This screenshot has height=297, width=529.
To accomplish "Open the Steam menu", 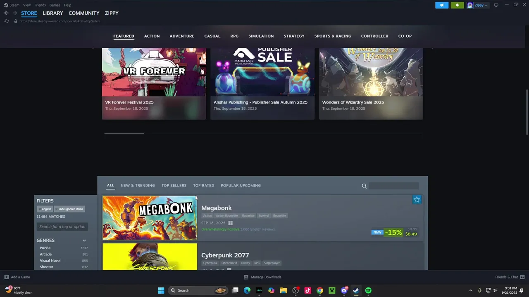I will (x=14, y=5).
